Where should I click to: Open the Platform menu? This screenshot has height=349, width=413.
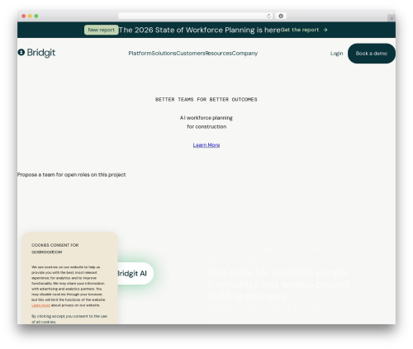[140, 54]
